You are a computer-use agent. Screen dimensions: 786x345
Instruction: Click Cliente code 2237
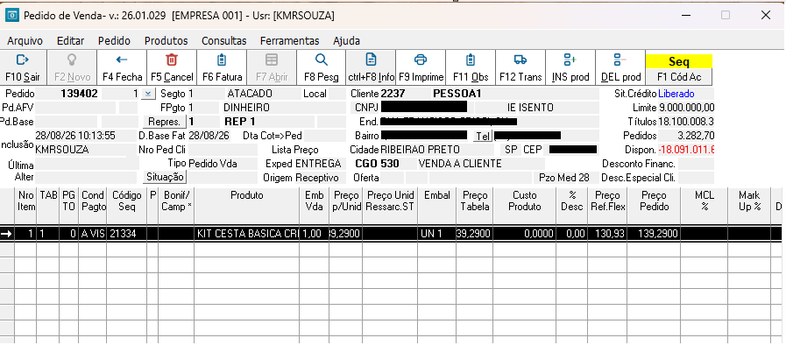coord(393,94)
